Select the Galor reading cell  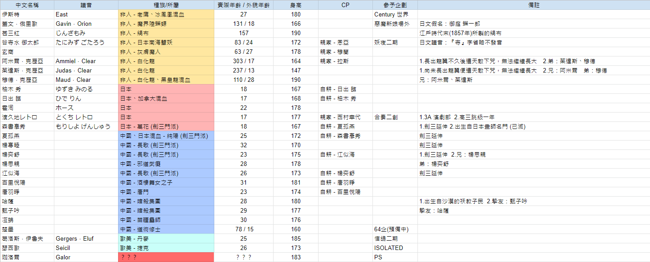[86, 258]
